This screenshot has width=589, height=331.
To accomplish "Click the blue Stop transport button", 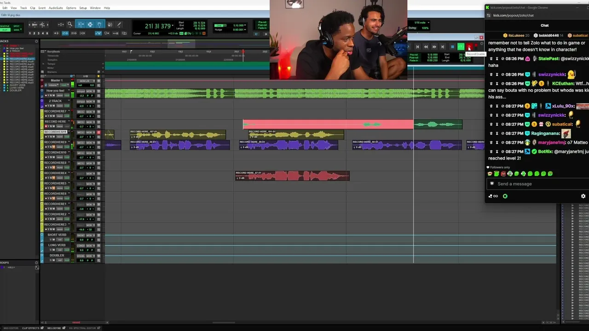I will click(453, 47).
